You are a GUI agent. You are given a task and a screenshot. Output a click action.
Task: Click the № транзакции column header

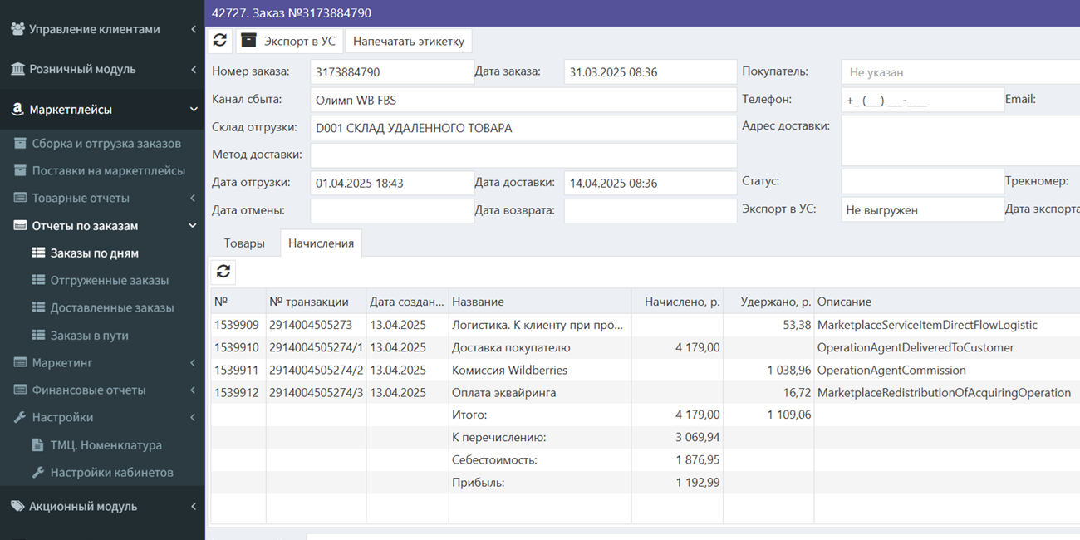[x=316, y=302]
